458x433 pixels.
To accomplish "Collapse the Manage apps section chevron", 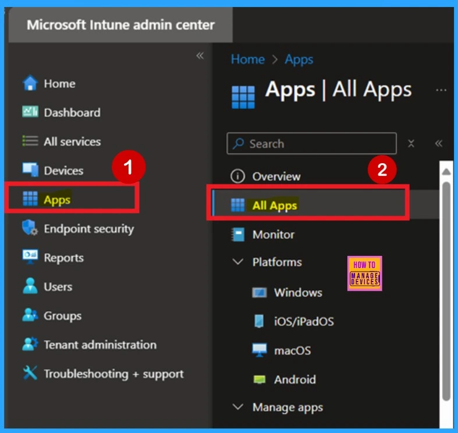I will pos(238,407).
